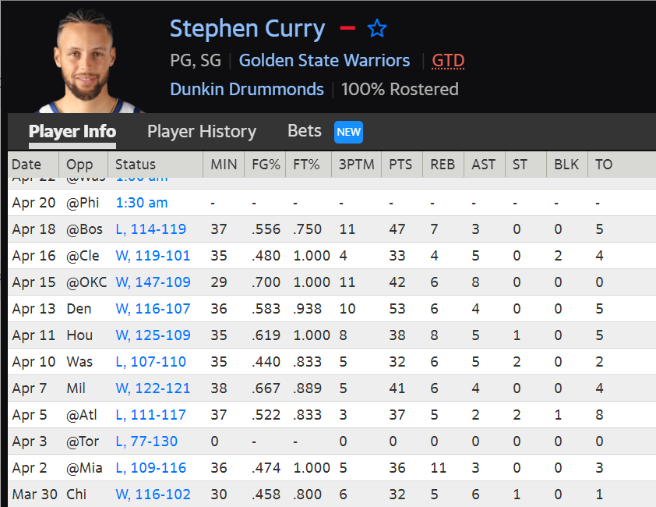Screen dimensions: 656x507
Task: Click the GTD injury status label
Action: 448,61
